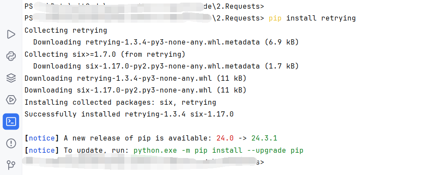Click the six-1.17.0 metadata download line
The width and height of the screenshot is (428, 175).
click(x=166, y=66)
